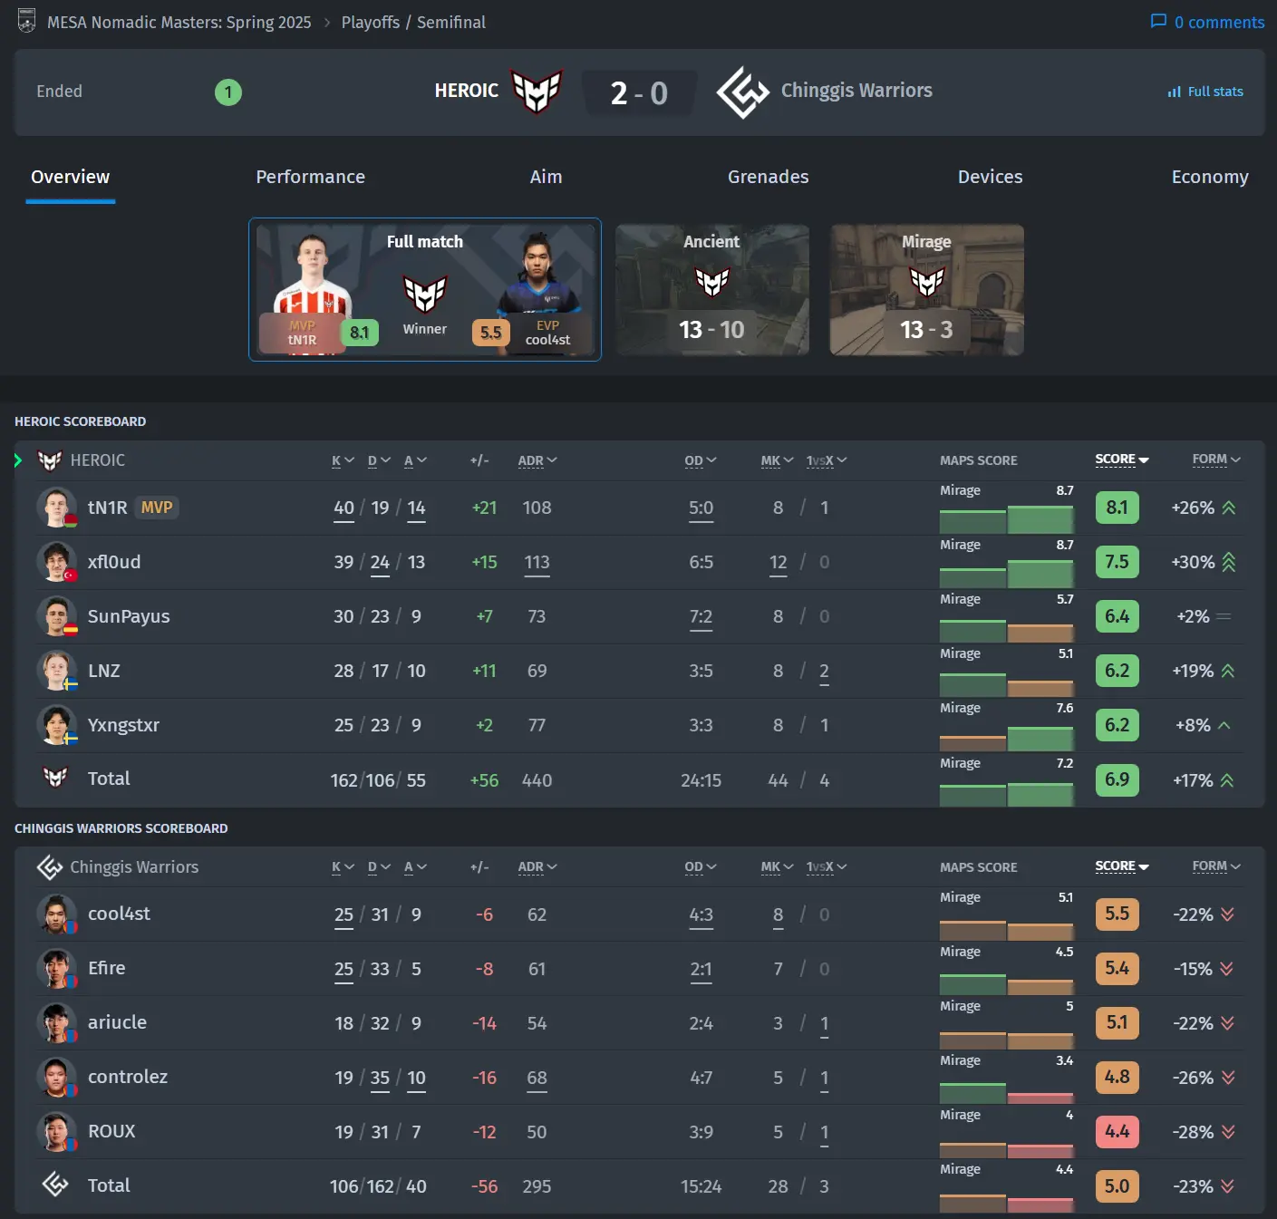This screenshot has height=1219, width=1277.
Task: Sort Chinggis Warriors scoreboard by FORM
Action: click(1216, 866)
